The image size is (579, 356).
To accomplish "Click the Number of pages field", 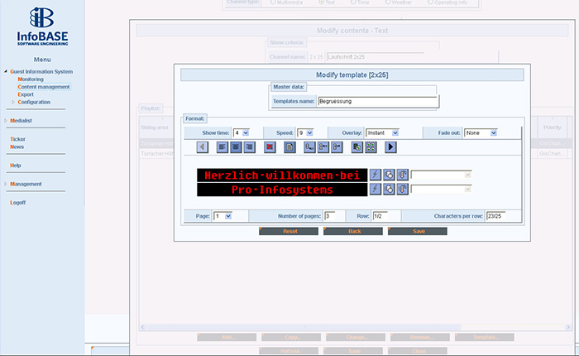I will (330, 216).
